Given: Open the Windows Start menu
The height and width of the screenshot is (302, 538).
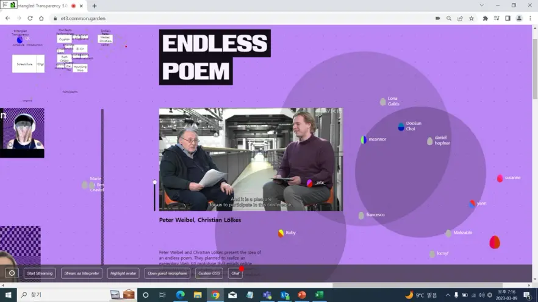Looking at the screenshot, I should [9, 295].
